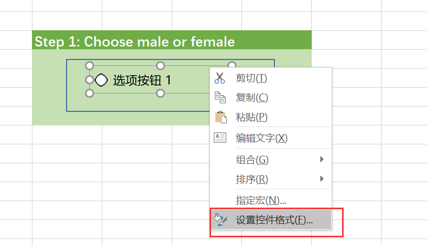Click the top-right sizing handle of option button
The image size is (427, 246).
coord(232,65)
